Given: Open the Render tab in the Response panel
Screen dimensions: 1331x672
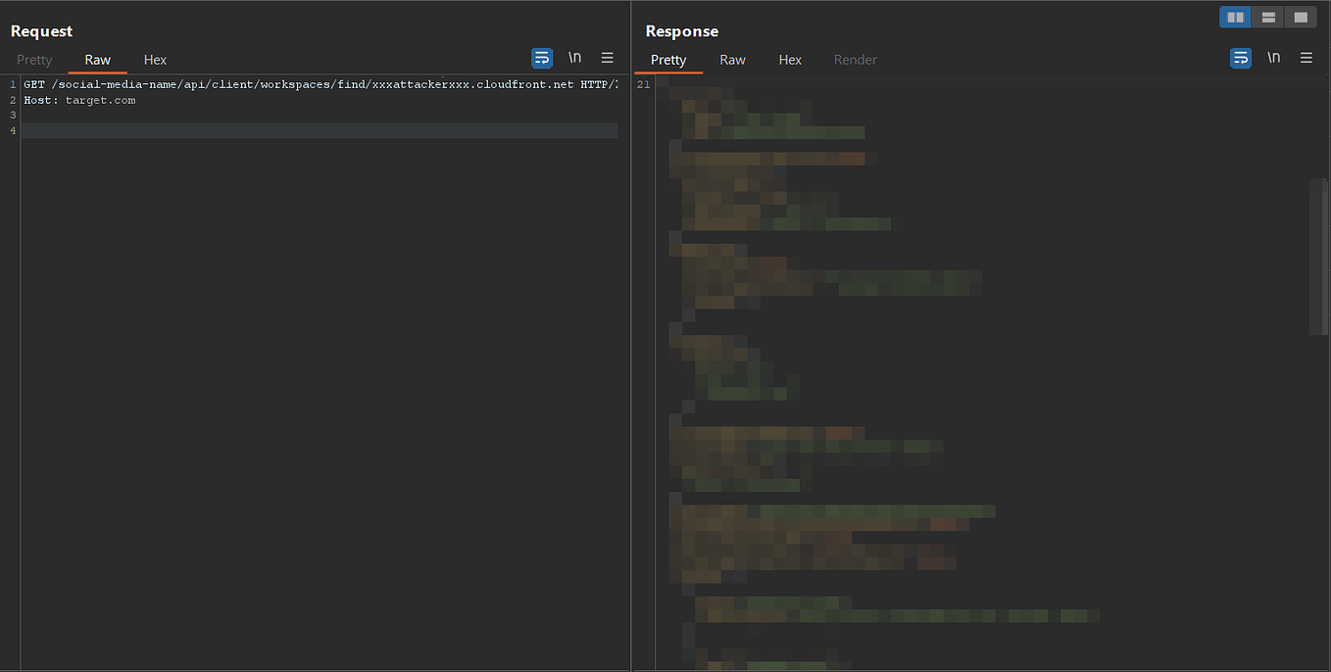Looking at the screenshot, I should click(855, 60).
